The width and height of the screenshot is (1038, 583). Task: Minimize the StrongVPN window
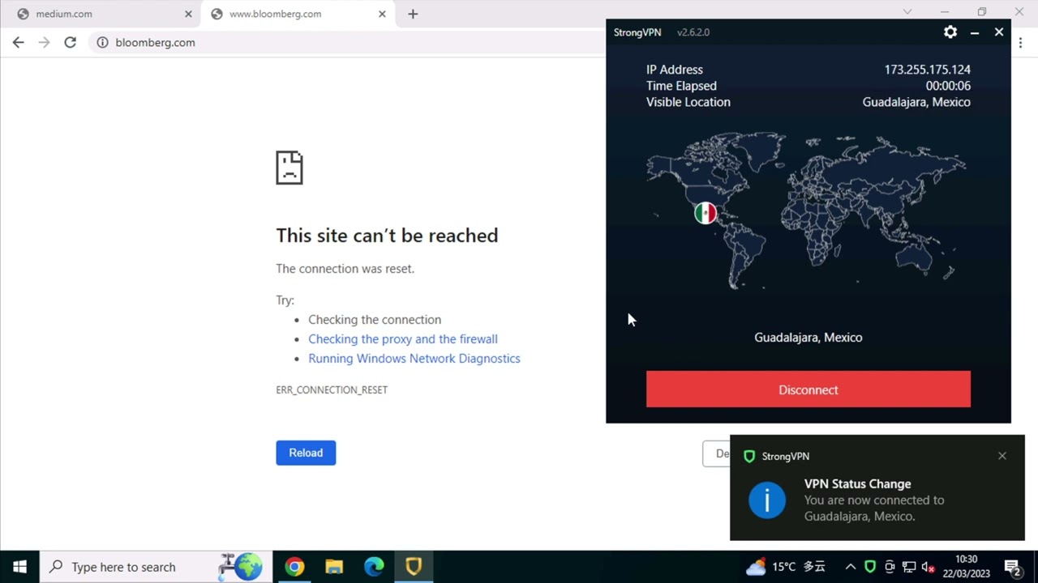pyautogui.click(x=975, y=32)
